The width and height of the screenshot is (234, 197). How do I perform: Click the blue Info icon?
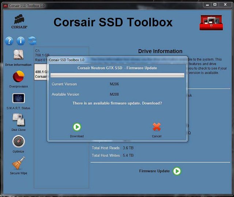pos(21,41)
